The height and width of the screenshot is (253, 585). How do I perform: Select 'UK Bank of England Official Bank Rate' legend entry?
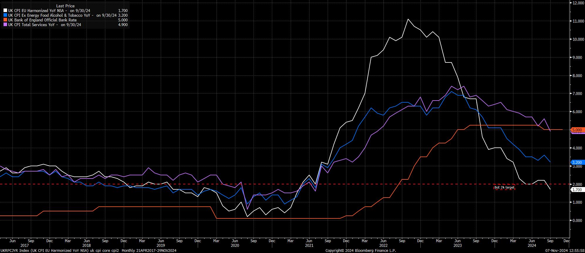point(42,20)
